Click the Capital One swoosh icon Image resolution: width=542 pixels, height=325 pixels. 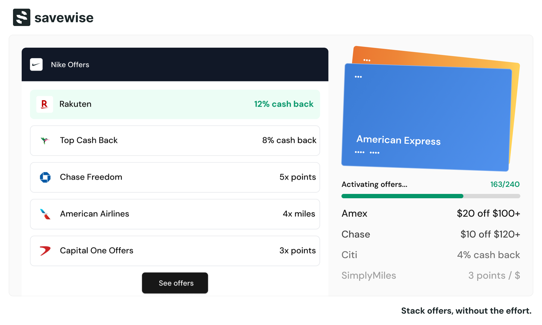45,251
